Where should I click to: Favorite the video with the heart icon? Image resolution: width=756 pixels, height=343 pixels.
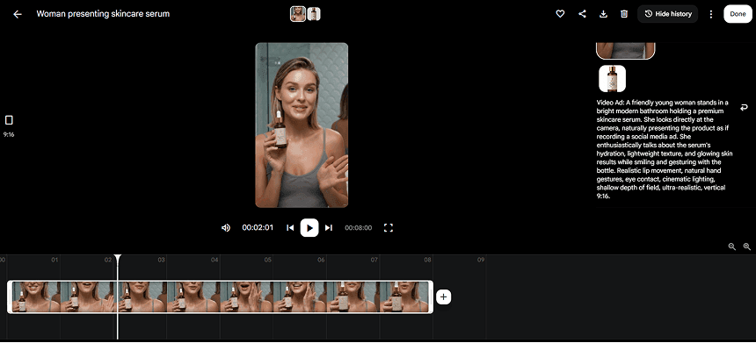(x=560, y=14)
